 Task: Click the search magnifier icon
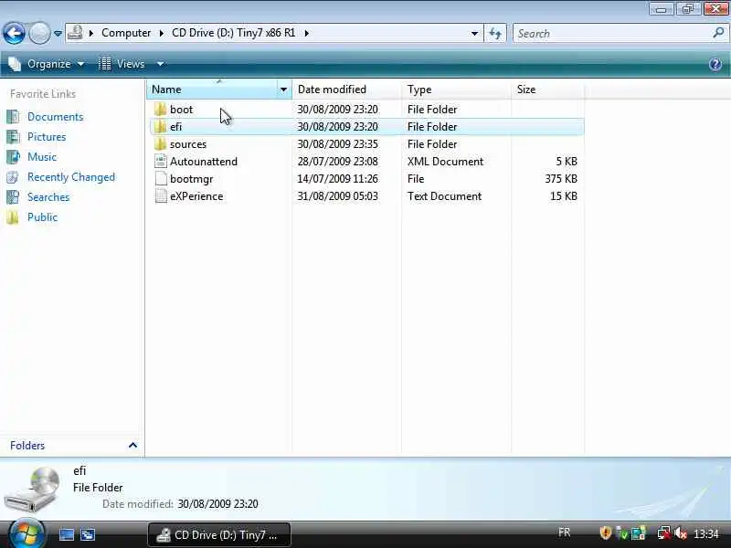click(x=718, y=33)
